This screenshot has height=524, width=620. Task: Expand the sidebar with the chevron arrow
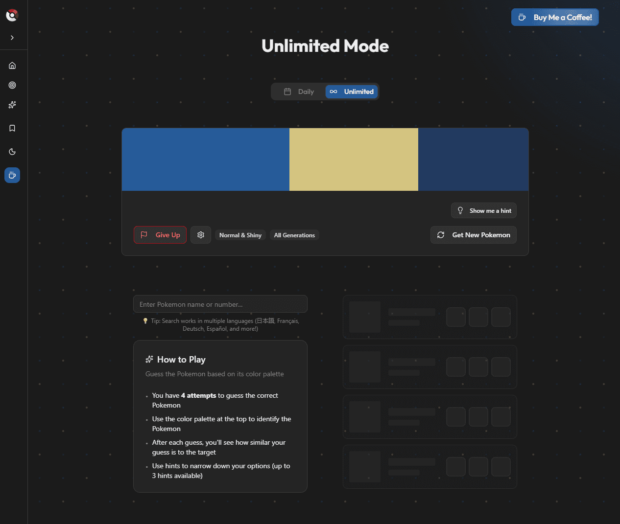tap(12, 38)
